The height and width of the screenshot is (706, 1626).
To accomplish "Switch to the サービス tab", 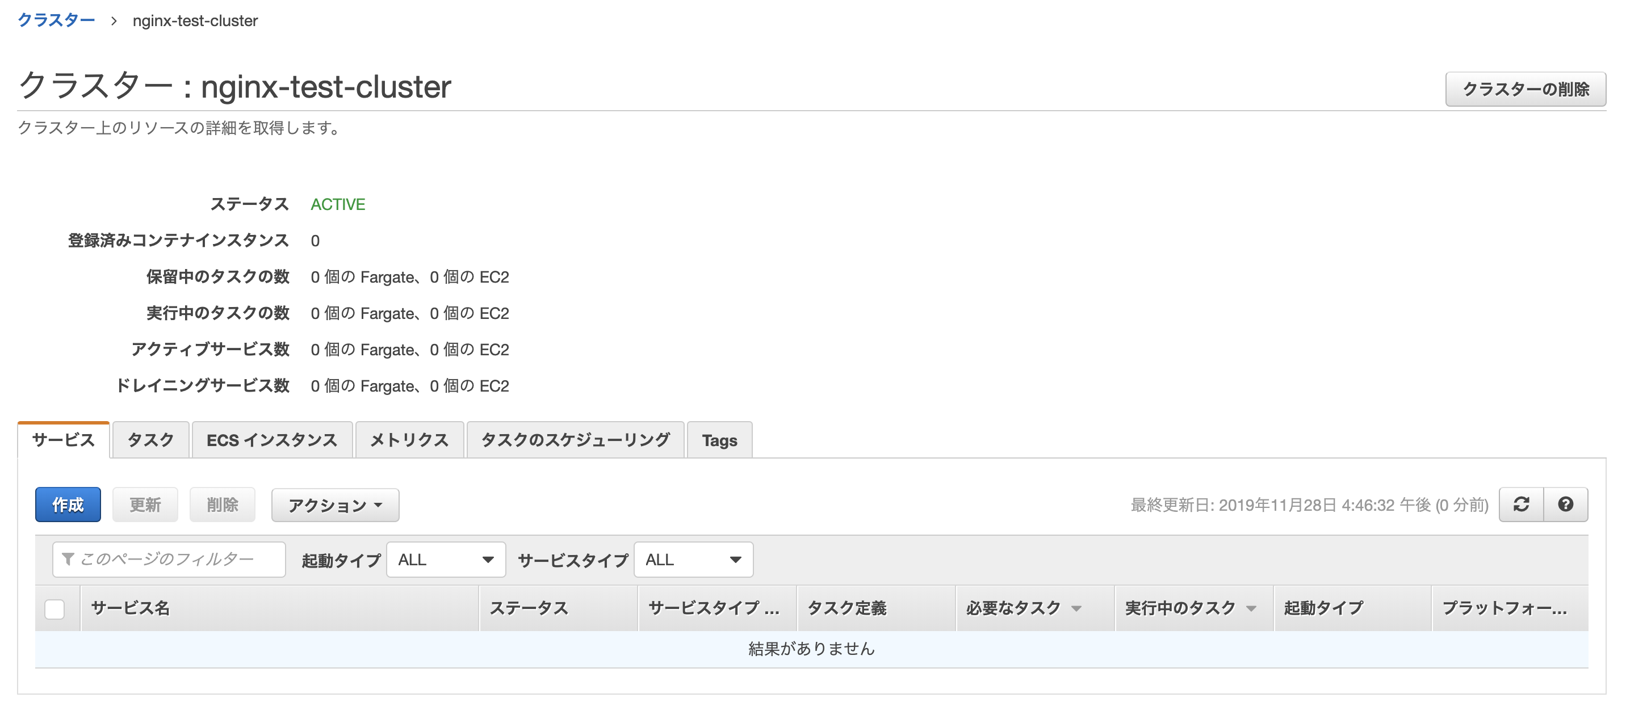I will [64, 440].
